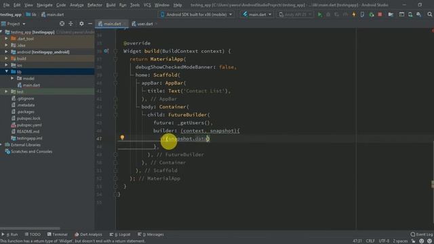Open the Build menu
The width and height of the screenshot is (434, 244).
click(111, 5)
